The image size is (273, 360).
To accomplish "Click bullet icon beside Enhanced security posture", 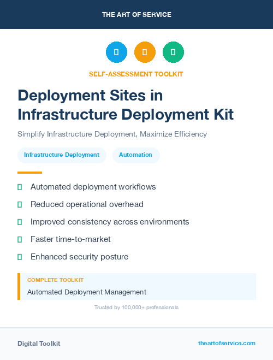I will [x=20, y=257].
